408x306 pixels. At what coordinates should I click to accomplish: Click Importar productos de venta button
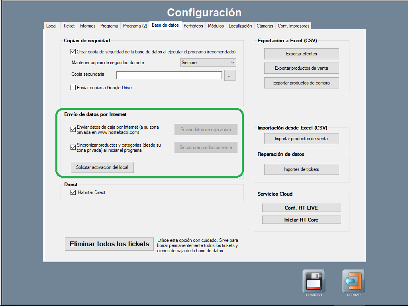(301, 139)
